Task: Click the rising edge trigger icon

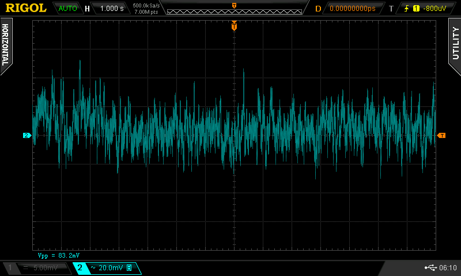Action: pos(407,9)
